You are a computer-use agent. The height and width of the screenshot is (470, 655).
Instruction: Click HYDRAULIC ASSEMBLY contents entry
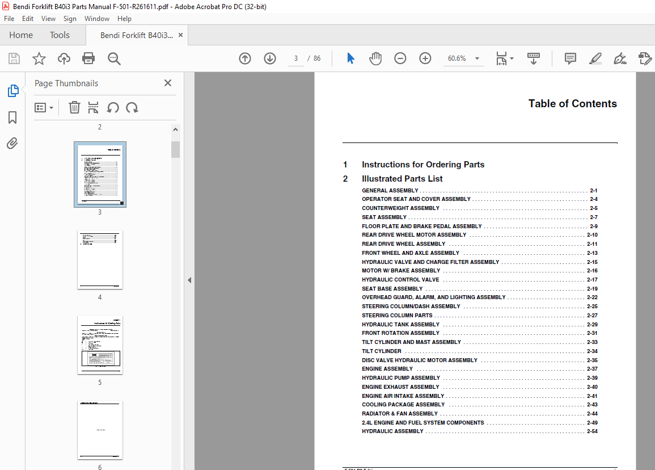(x=480, y=431)
